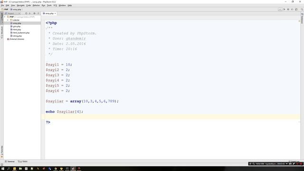Click the toolbar icon right of debug listener

[x=296, y=9]
